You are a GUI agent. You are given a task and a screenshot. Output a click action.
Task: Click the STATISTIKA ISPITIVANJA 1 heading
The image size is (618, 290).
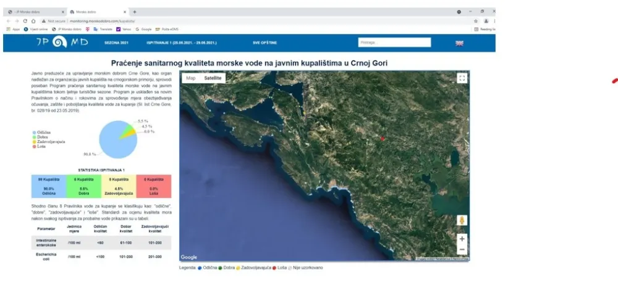pos(101,170)
